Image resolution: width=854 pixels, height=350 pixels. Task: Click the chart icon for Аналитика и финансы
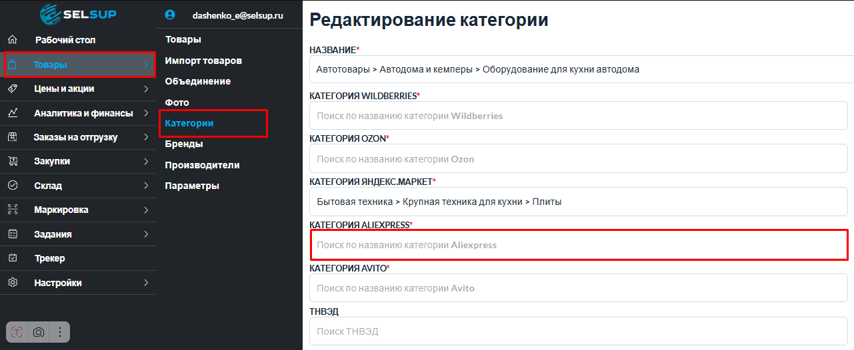(12, 113)
